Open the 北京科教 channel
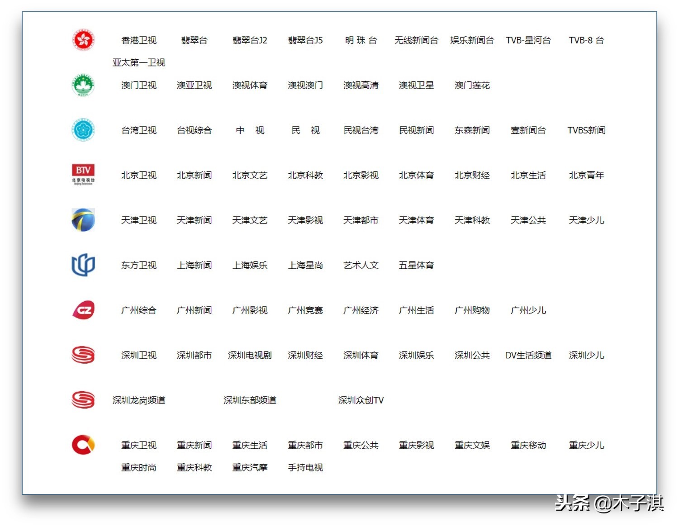This screenshot has height=527, width=679. (x=305, y=175)
